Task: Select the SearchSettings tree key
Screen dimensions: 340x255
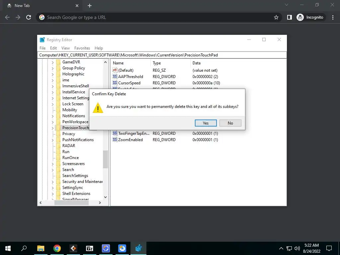Action: pyautogui.click(x=75, y=176)
